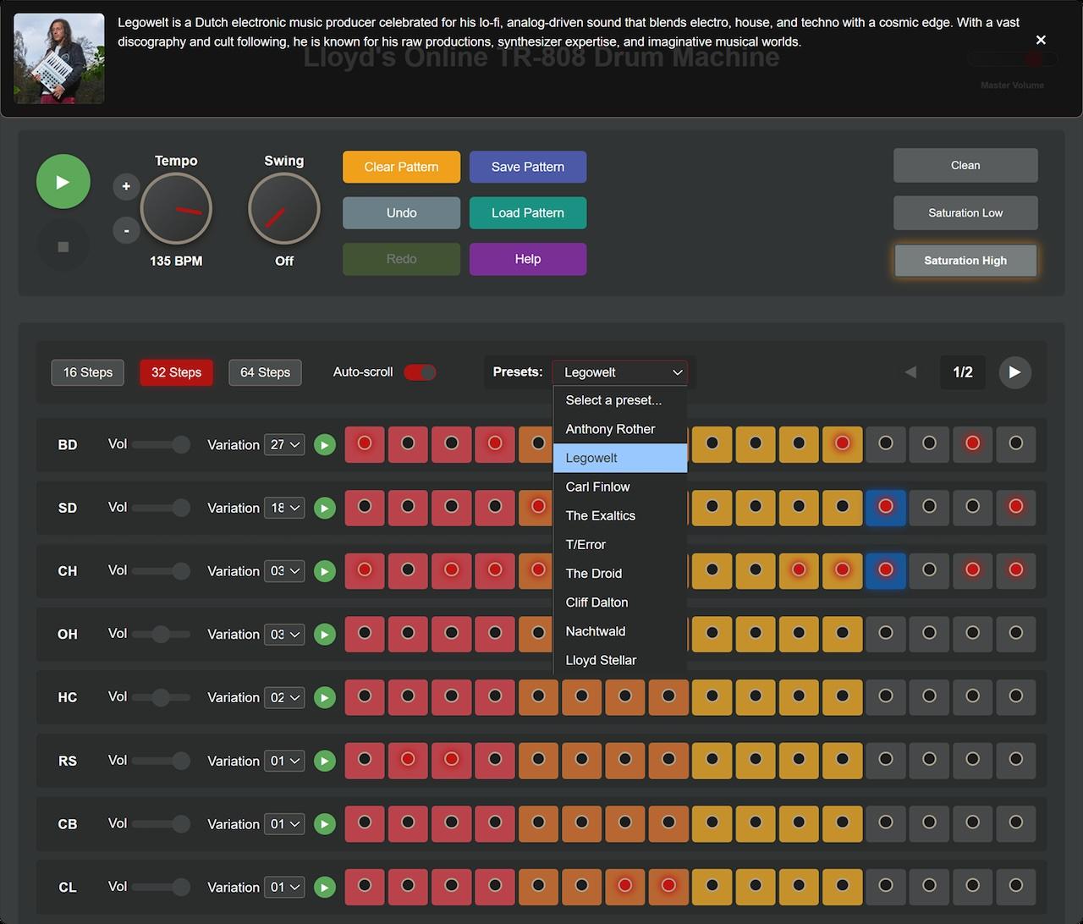Adjust the RS volume slider

pos(161,761)
